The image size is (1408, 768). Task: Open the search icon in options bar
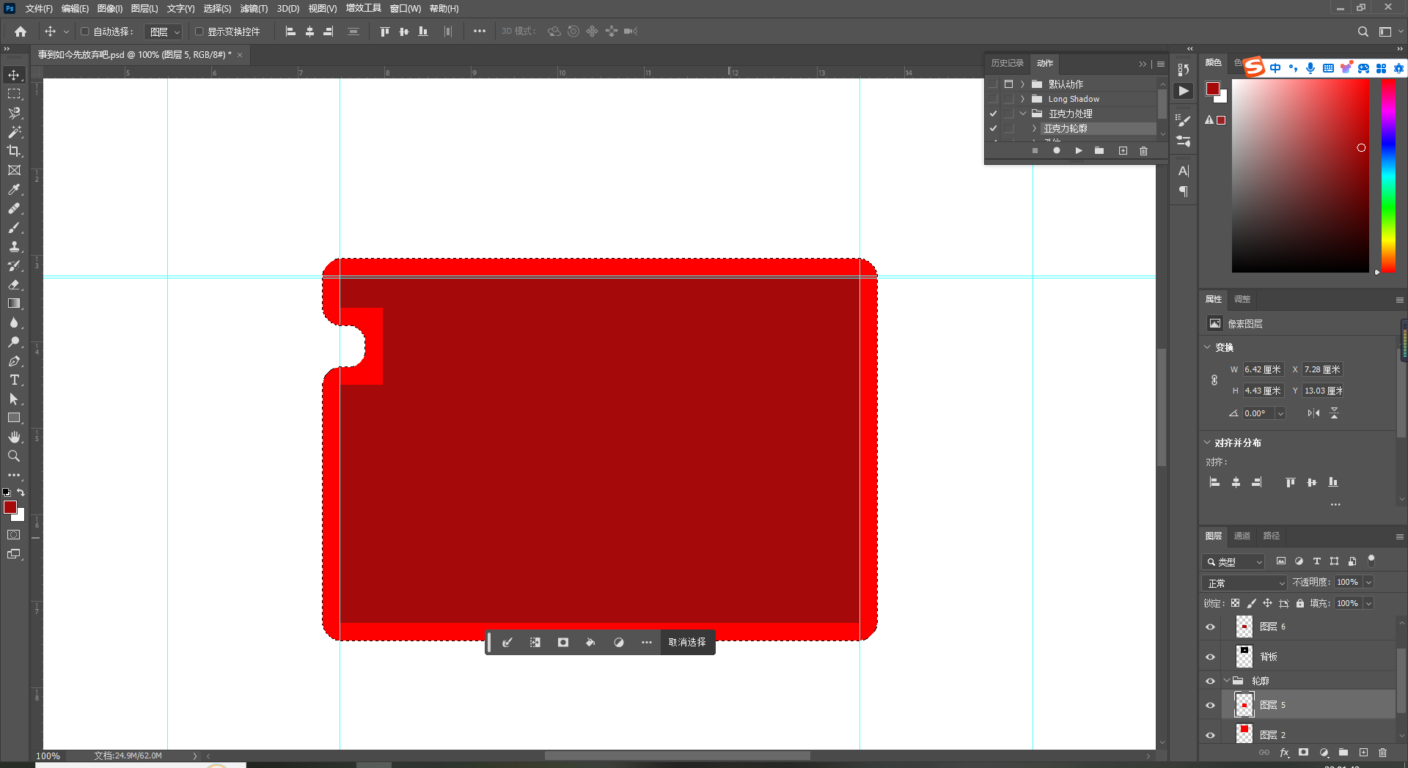(1363, 32)
